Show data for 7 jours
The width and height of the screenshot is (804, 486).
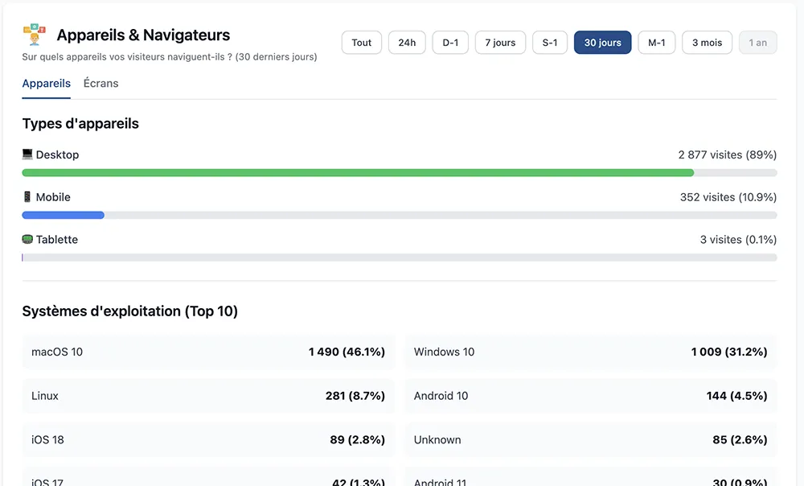(500, 43)
